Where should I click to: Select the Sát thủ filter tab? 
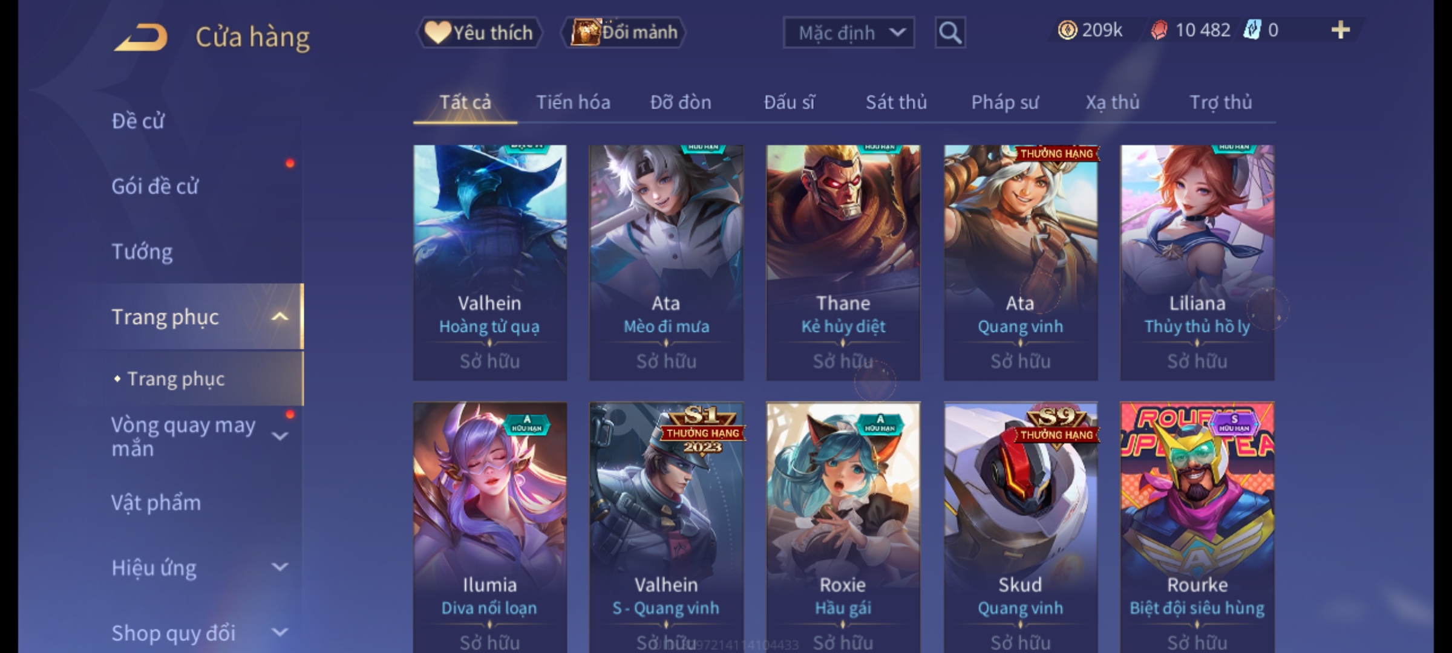point(896,103)
